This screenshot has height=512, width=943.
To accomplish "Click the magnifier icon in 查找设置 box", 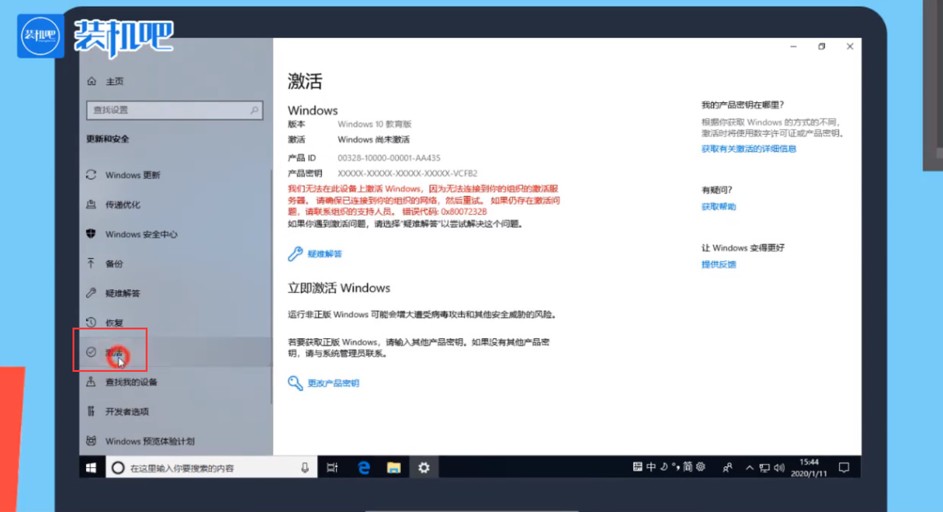I will [x=254, y=110].
